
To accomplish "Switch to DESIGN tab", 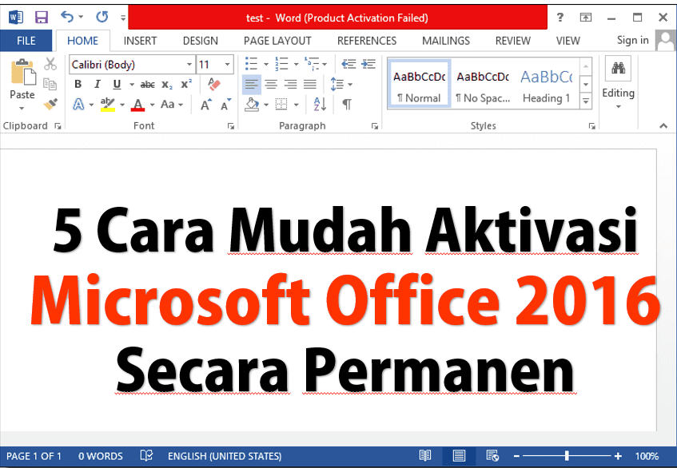I will 201,41.
